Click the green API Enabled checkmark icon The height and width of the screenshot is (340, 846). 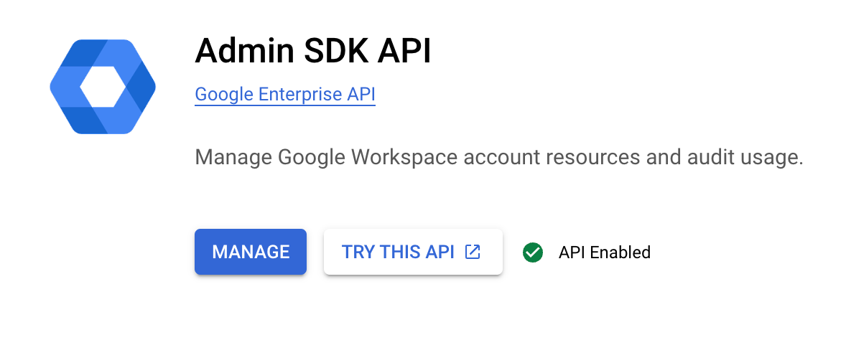(x=533, y=252)
